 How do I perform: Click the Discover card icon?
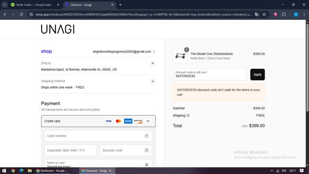point(138,121)
